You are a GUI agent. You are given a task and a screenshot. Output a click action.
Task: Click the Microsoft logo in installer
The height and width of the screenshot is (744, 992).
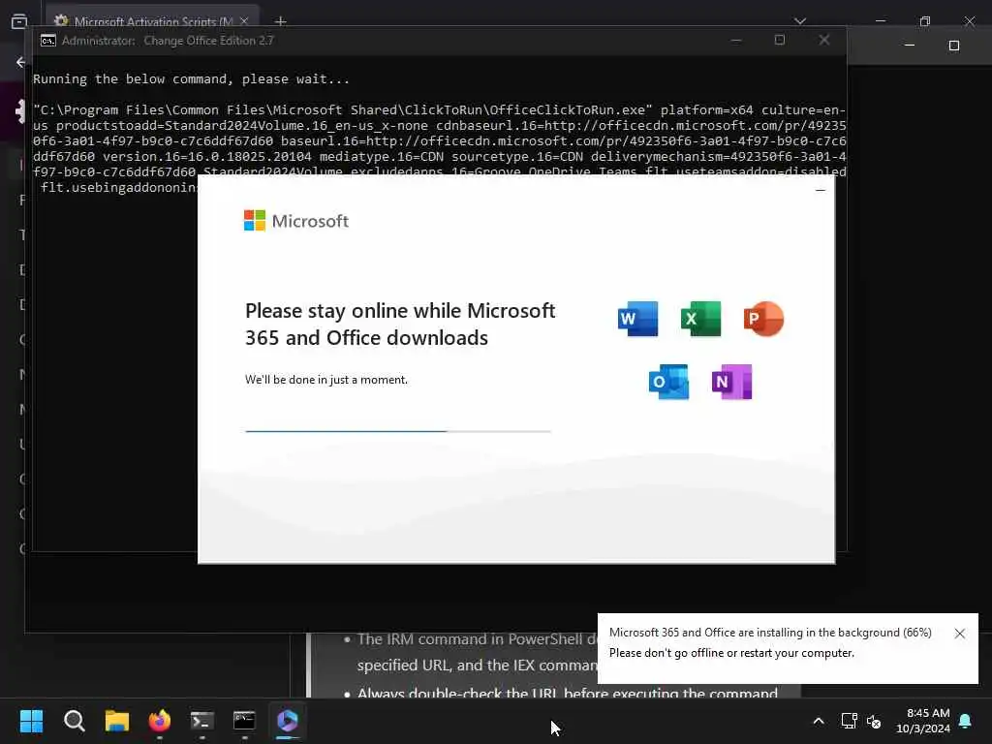coord(296,221)
